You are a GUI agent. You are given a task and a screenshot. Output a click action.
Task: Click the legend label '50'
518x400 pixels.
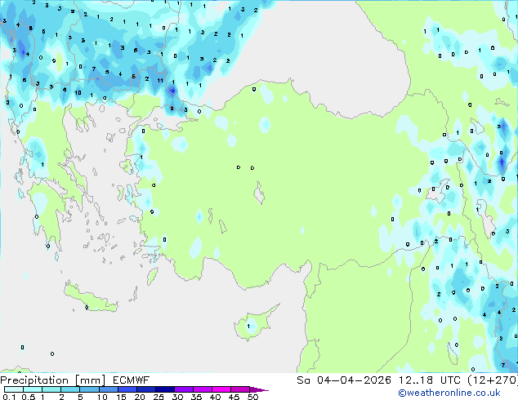[252, 397]
